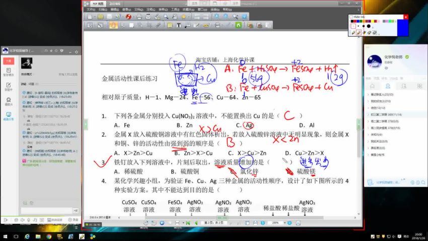The image size is (428, 241).
Task: Expand the 初三第二学期 contact group
Action: coord(388,114)
